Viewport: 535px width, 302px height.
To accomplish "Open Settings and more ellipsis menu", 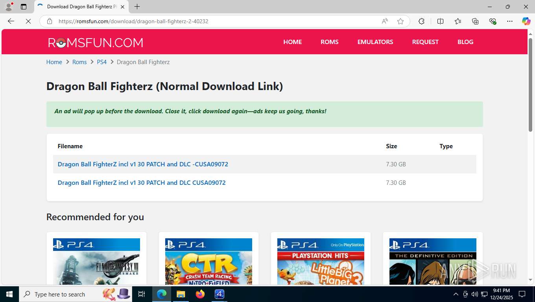I will pos(510,21).
